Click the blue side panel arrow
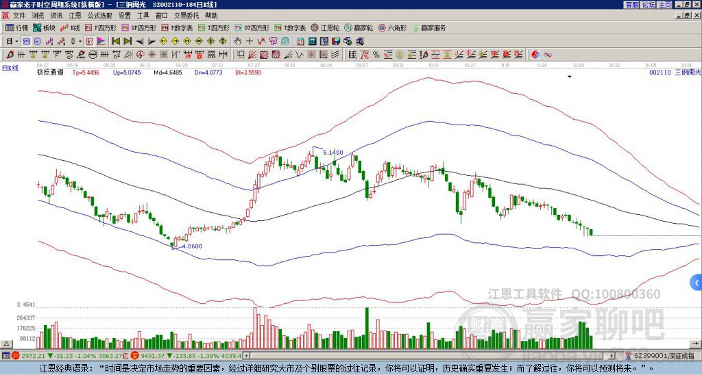The height and width of the screenshot is (375, 702). [x=696, y=283]
